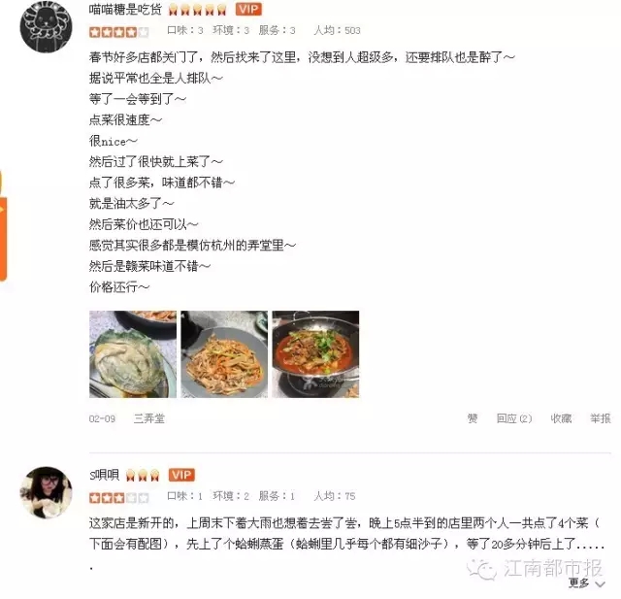Like the first review with 赞

coord(473,418)
